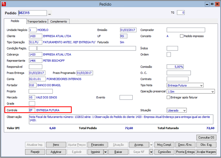Click the Emissão date field
This screenshot has height=158, width=221.
(128, 30)
